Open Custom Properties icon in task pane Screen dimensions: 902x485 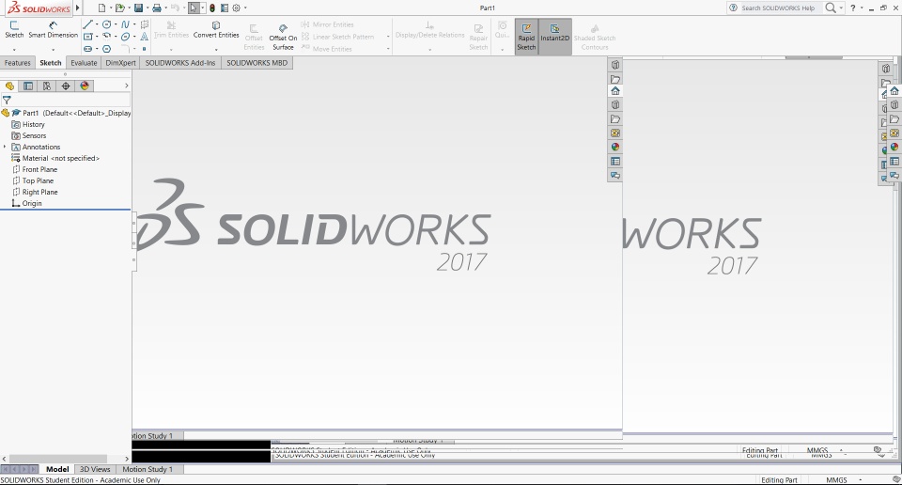[x=614, y=161]
